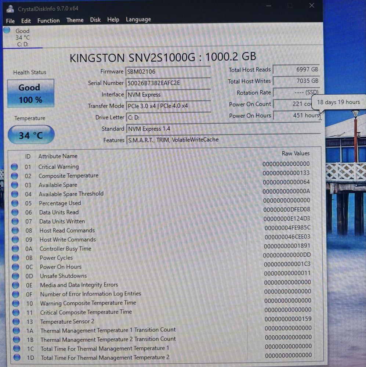Click the status icon for Composite Temperature
The width and height of the screenshot is (366, 367).
pos(14,176)
